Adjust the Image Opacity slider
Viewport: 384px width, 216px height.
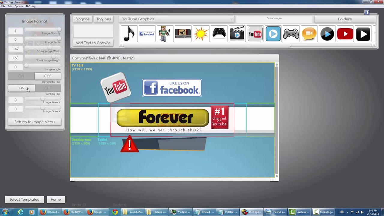(x=43, y=29)
